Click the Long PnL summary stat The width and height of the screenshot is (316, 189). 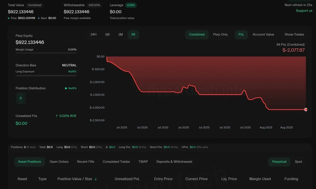pyautogui.click(x=132, y=147)
